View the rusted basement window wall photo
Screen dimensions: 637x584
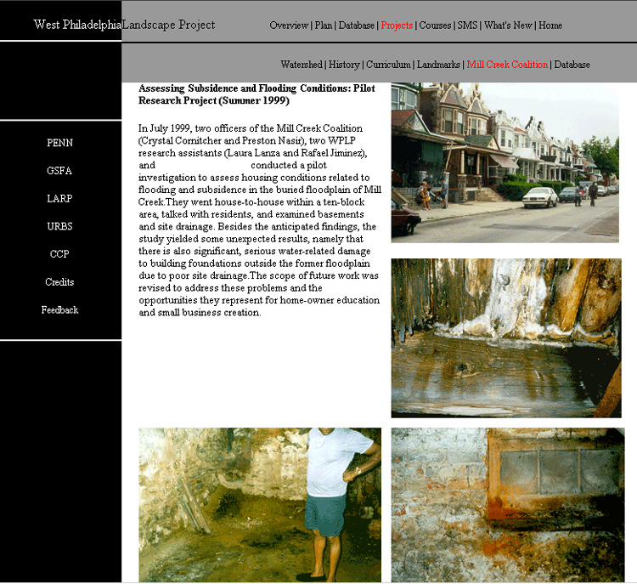tap(508, 505)
